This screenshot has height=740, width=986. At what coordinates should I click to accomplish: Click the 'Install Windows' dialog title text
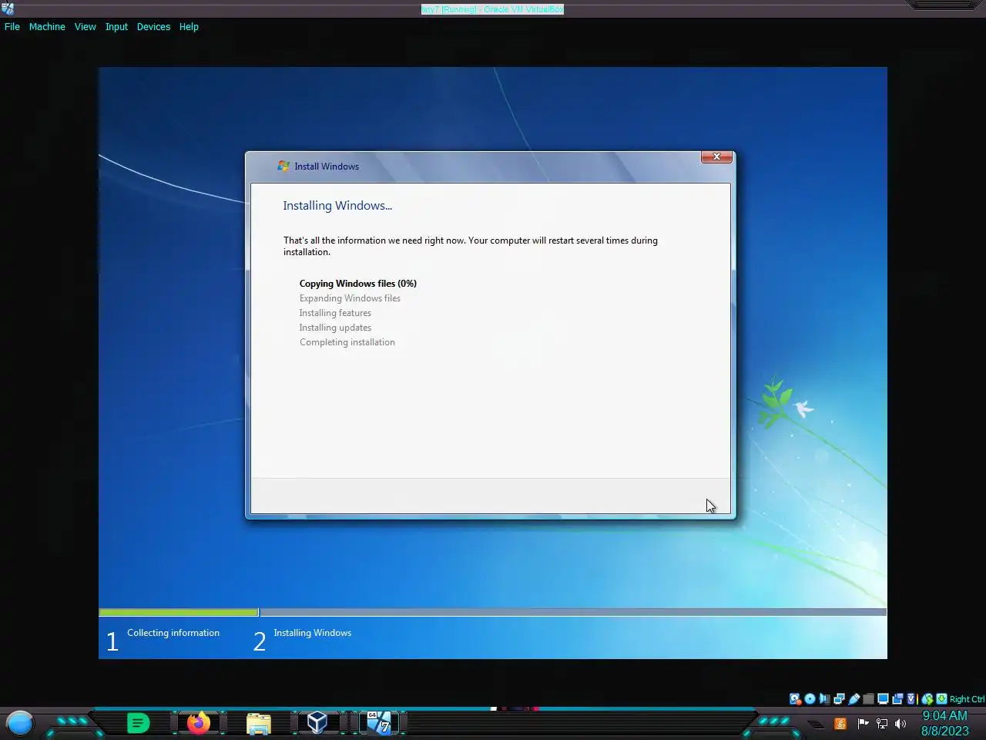[x=327, y=166]
